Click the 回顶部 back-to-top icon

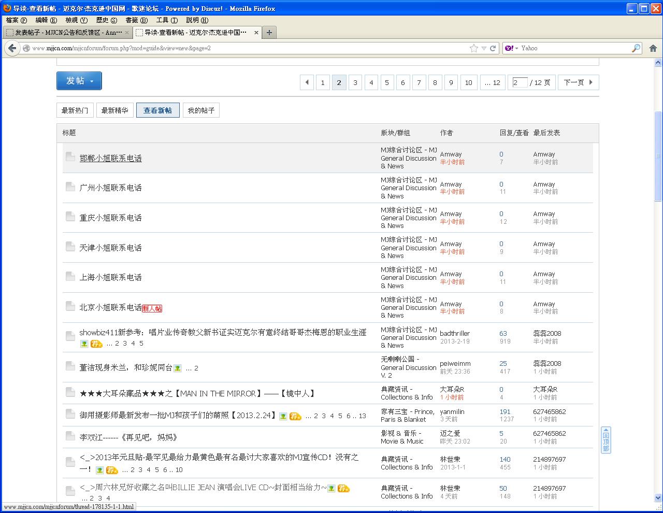(606, 440)
